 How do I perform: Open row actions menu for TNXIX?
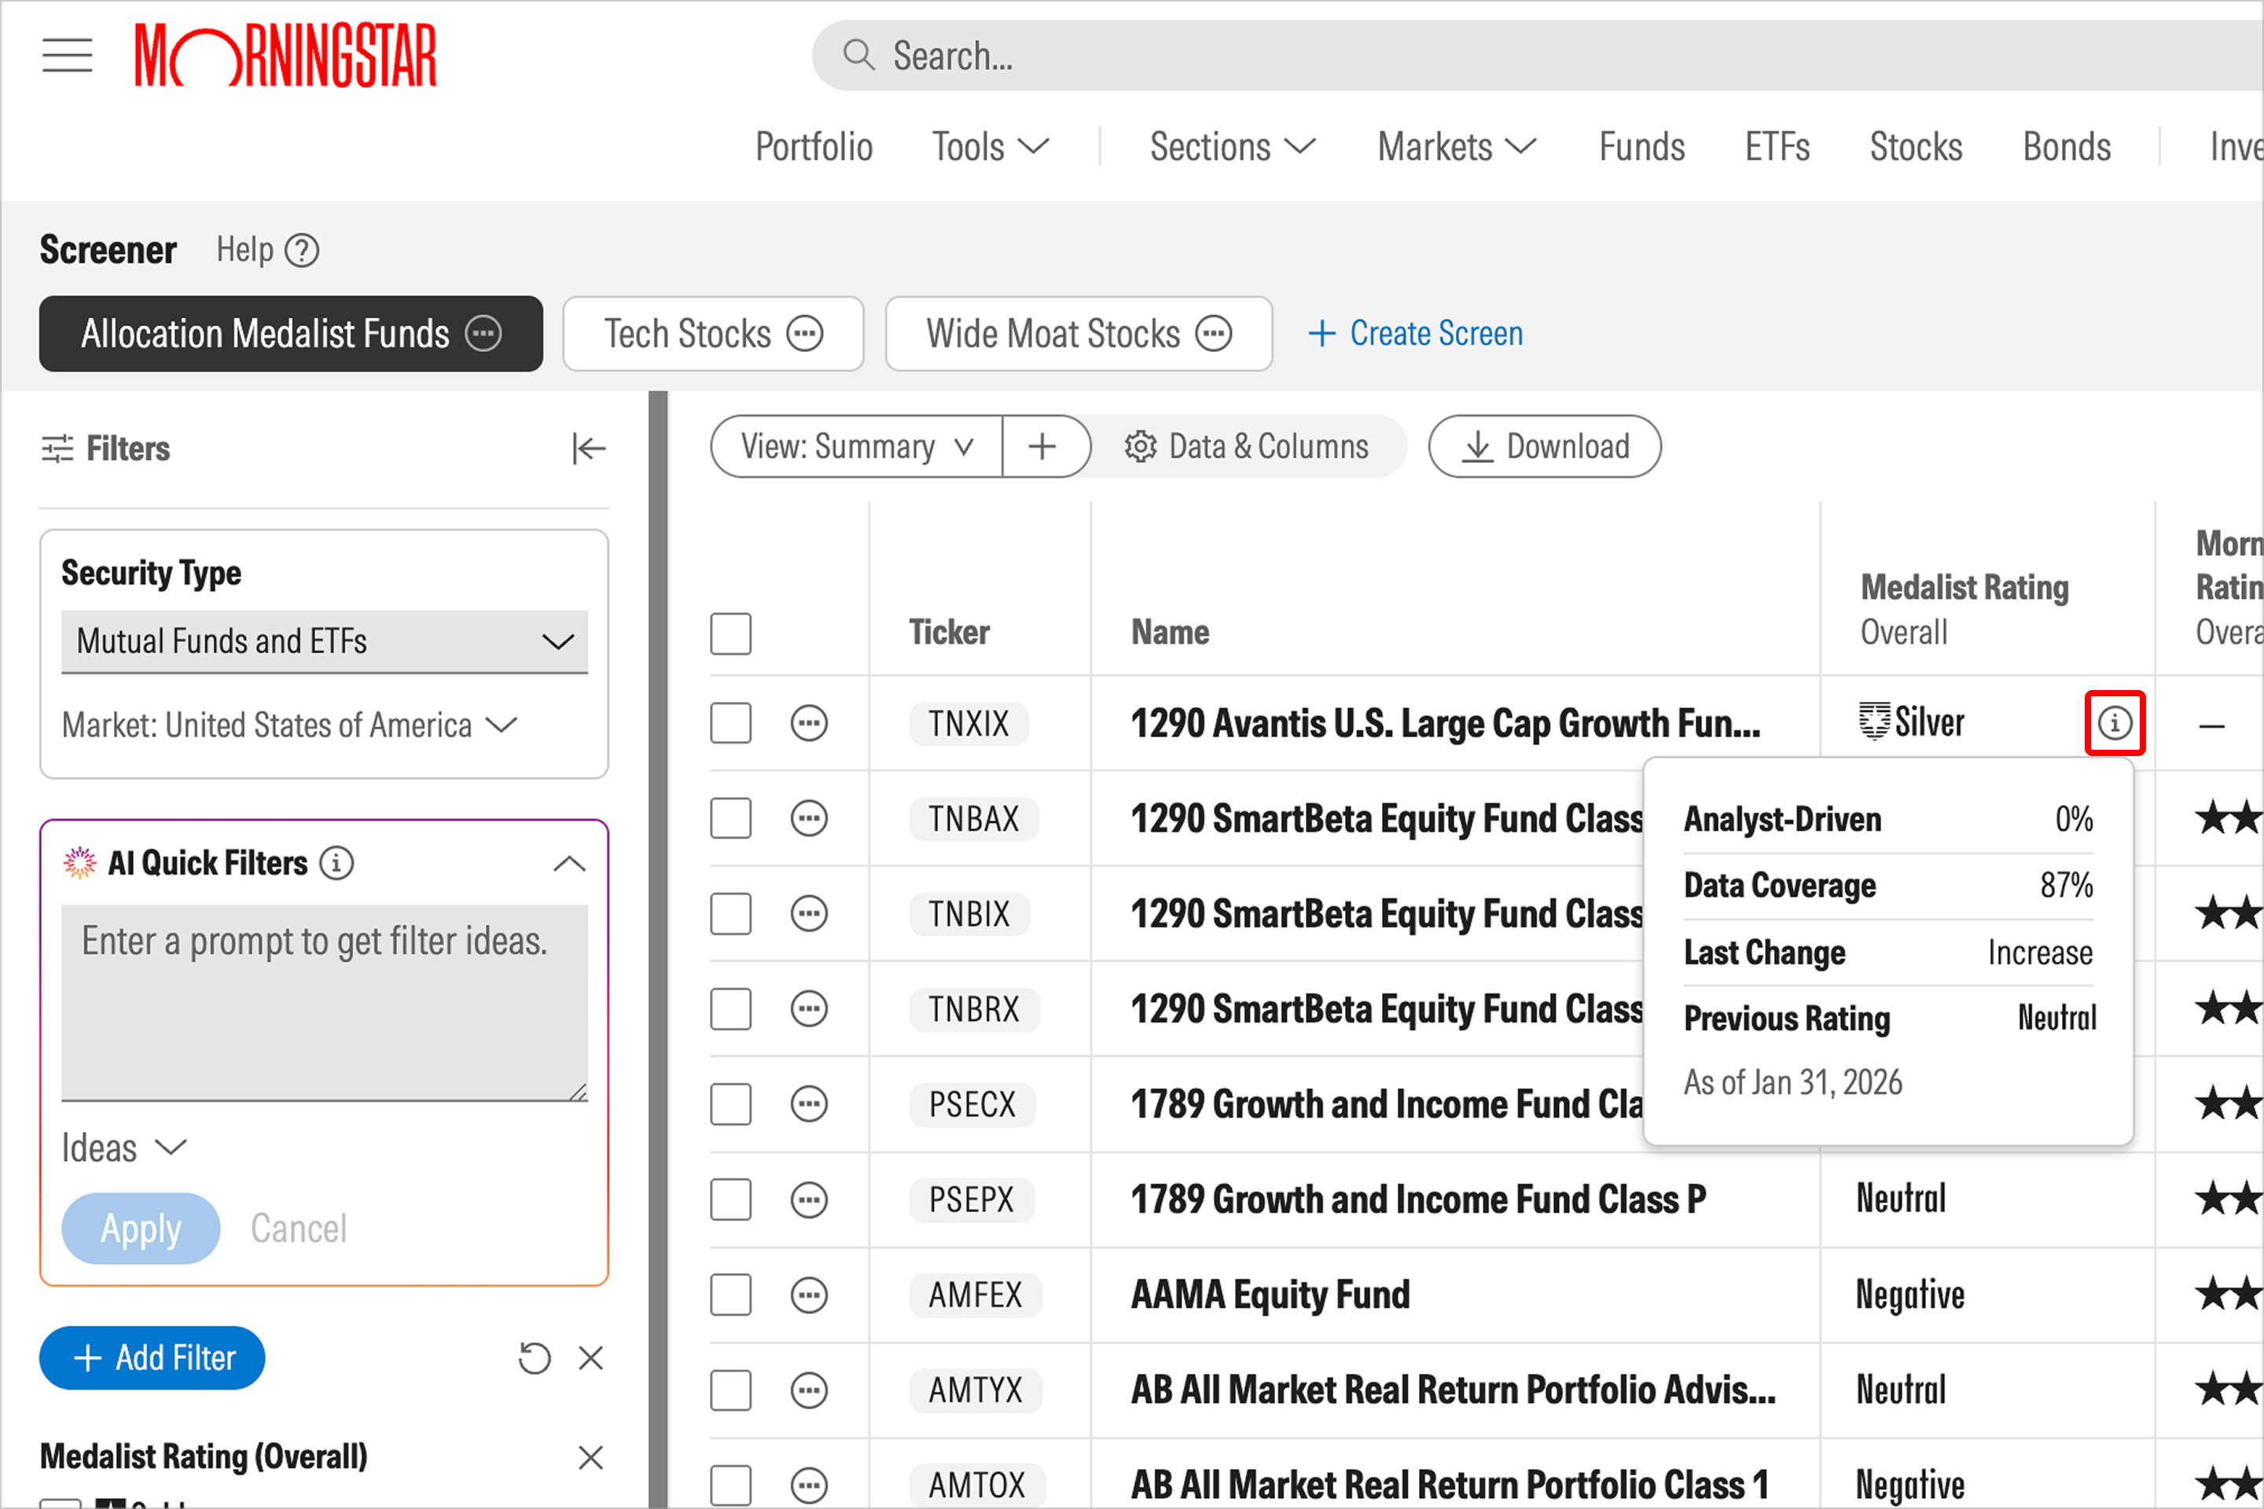pyautogui.click(x=810, y=724)
